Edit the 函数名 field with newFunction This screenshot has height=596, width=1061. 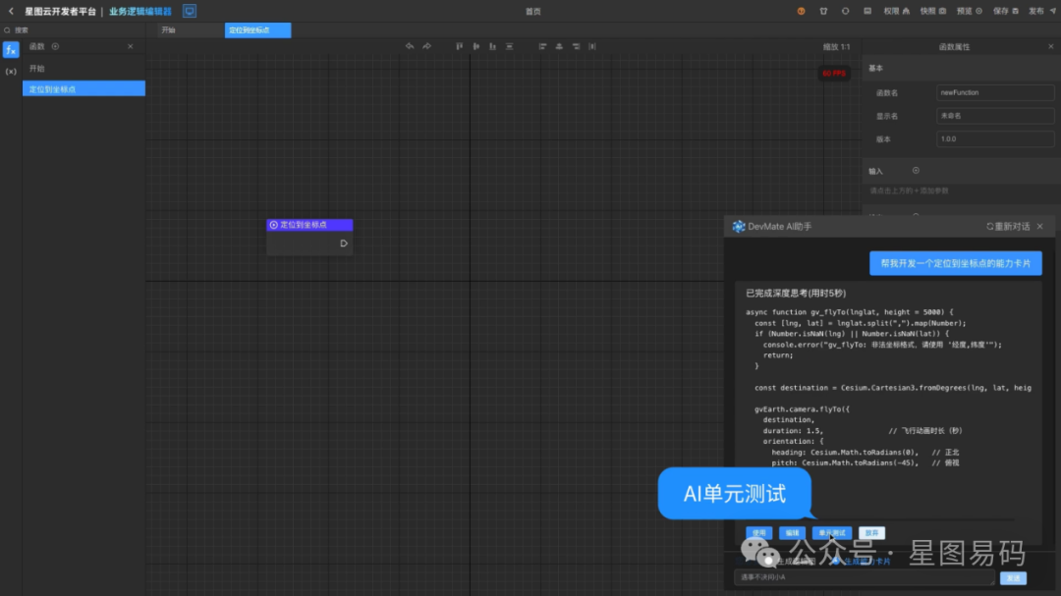994,92
